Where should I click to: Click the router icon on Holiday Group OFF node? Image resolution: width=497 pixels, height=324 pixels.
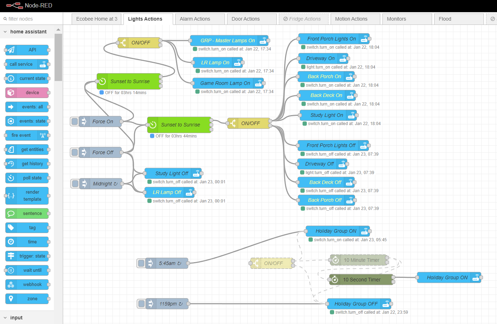[386, 304]
